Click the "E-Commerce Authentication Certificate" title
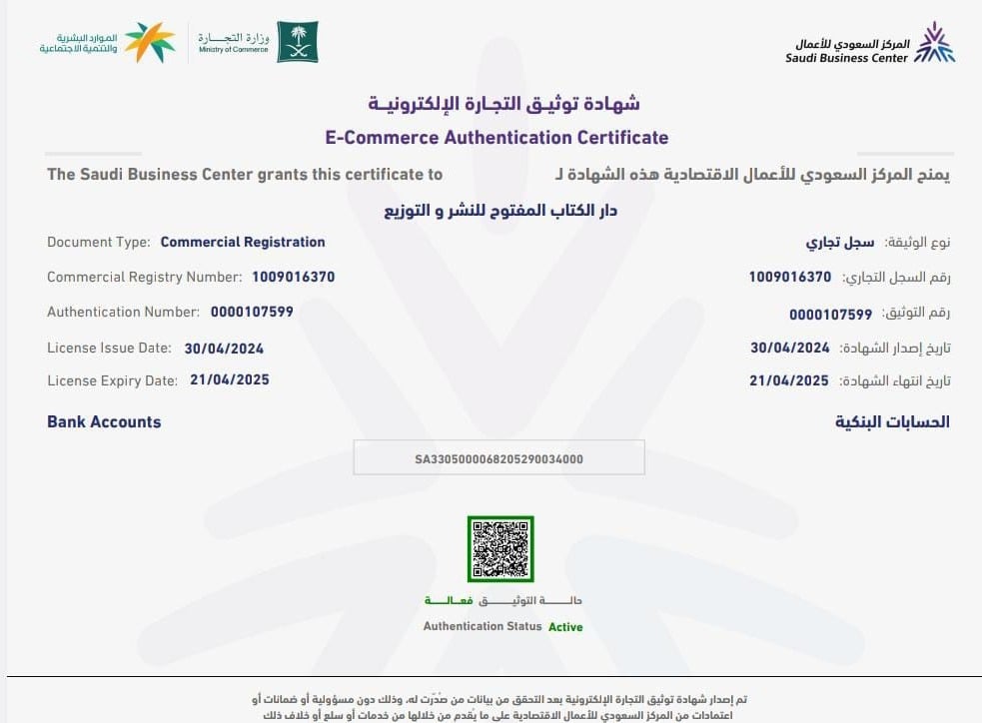982x723 pixels. 497,138
